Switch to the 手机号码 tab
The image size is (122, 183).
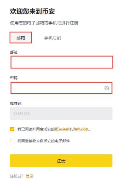pyautogui.click(x=53, y=38)
